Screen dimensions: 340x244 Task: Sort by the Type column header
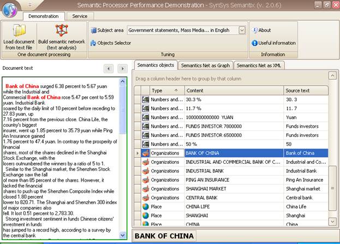point(167,91)
